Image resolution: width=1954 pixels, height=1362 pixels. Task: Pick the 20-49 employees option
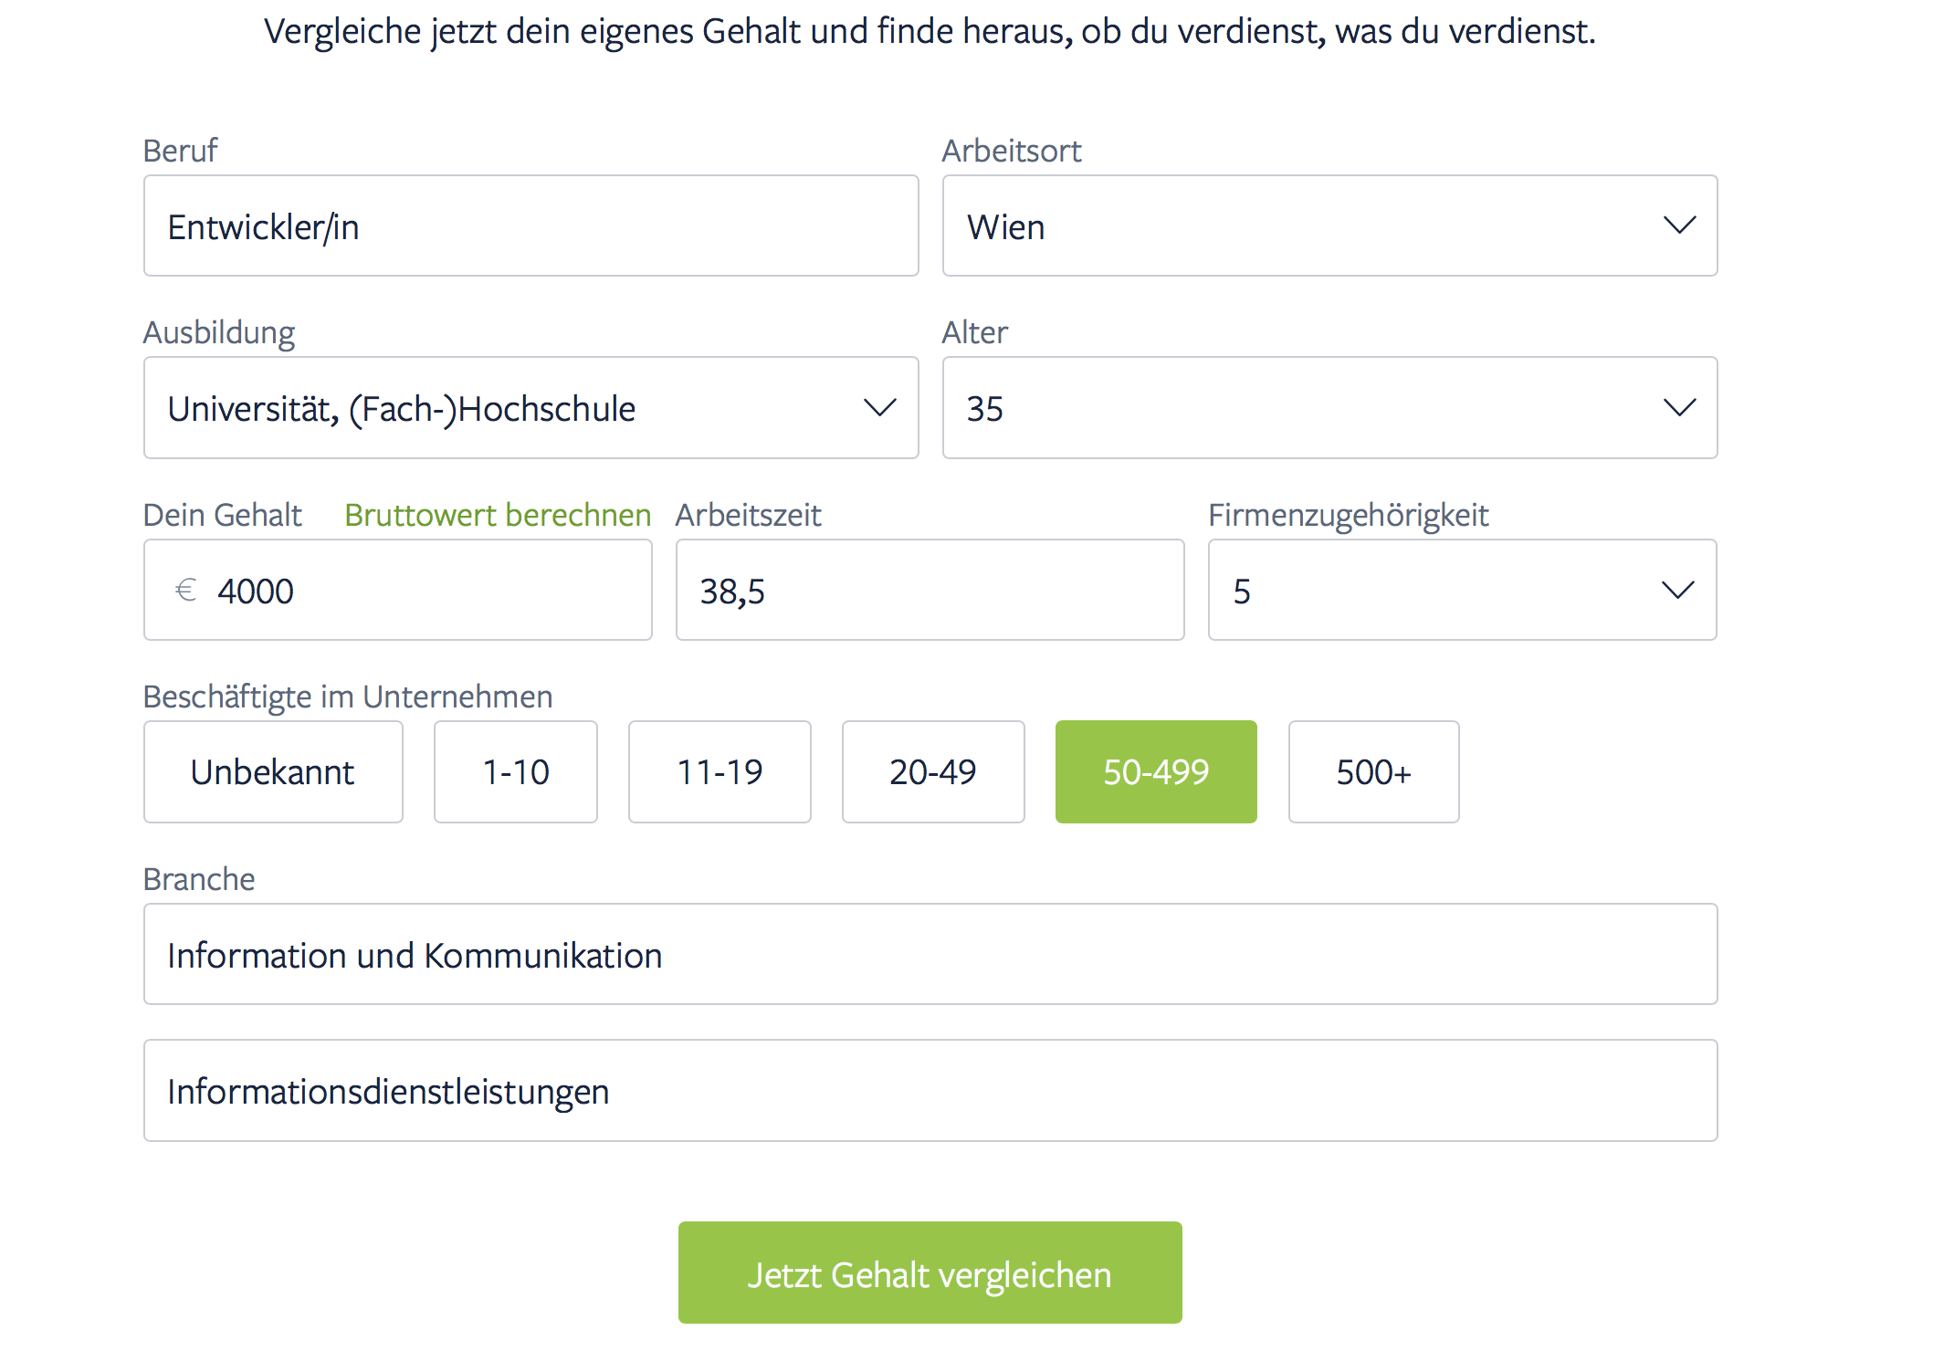[x=933, y=772]
